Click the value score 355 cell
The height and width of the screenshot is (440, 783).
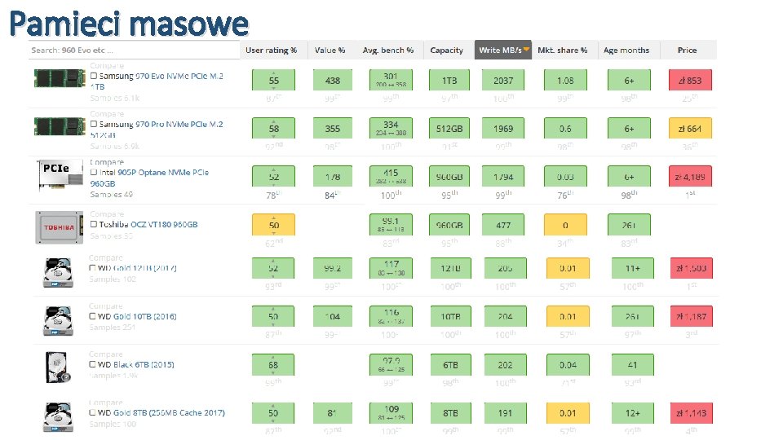click(333, 129)
